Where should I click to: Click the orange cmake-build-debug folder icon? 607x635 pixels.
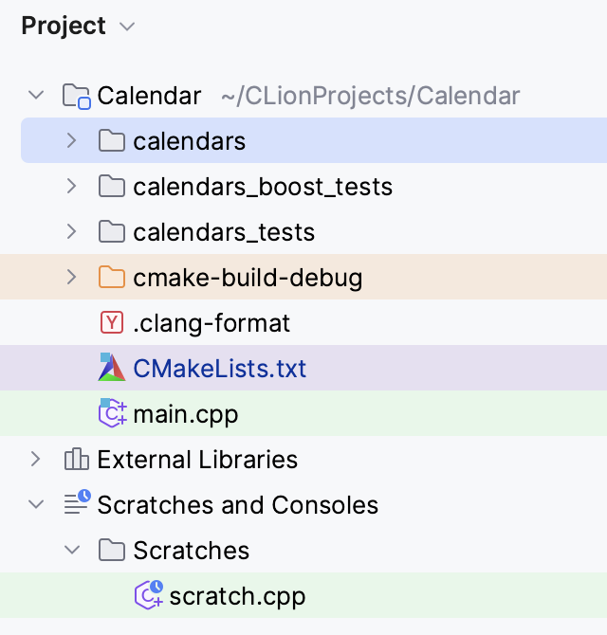tap(111, 277)
